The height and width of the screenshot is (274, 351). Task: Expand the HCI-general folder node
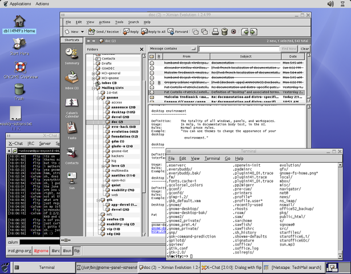point(93,73)
